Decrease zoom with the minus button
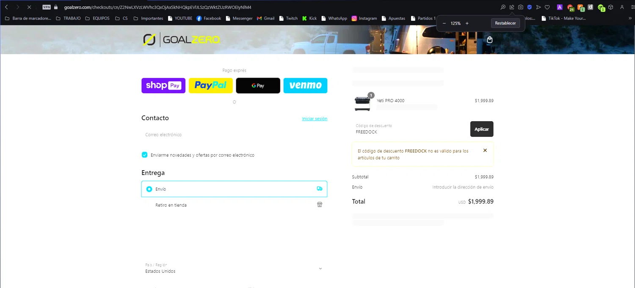 [444, 23]
